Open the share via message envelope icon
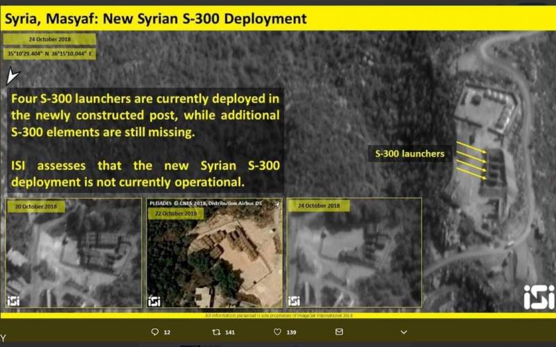Screen dimensions: 556x347 (339, 332)
